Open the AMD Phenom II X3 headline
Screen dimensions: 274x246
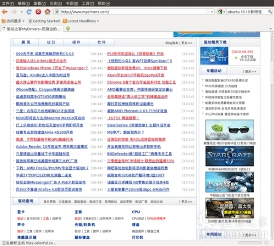137,111
